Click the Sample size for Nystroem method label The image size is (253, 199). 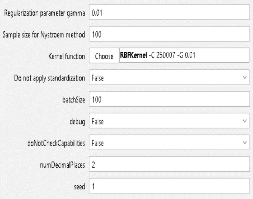(44, 35)
